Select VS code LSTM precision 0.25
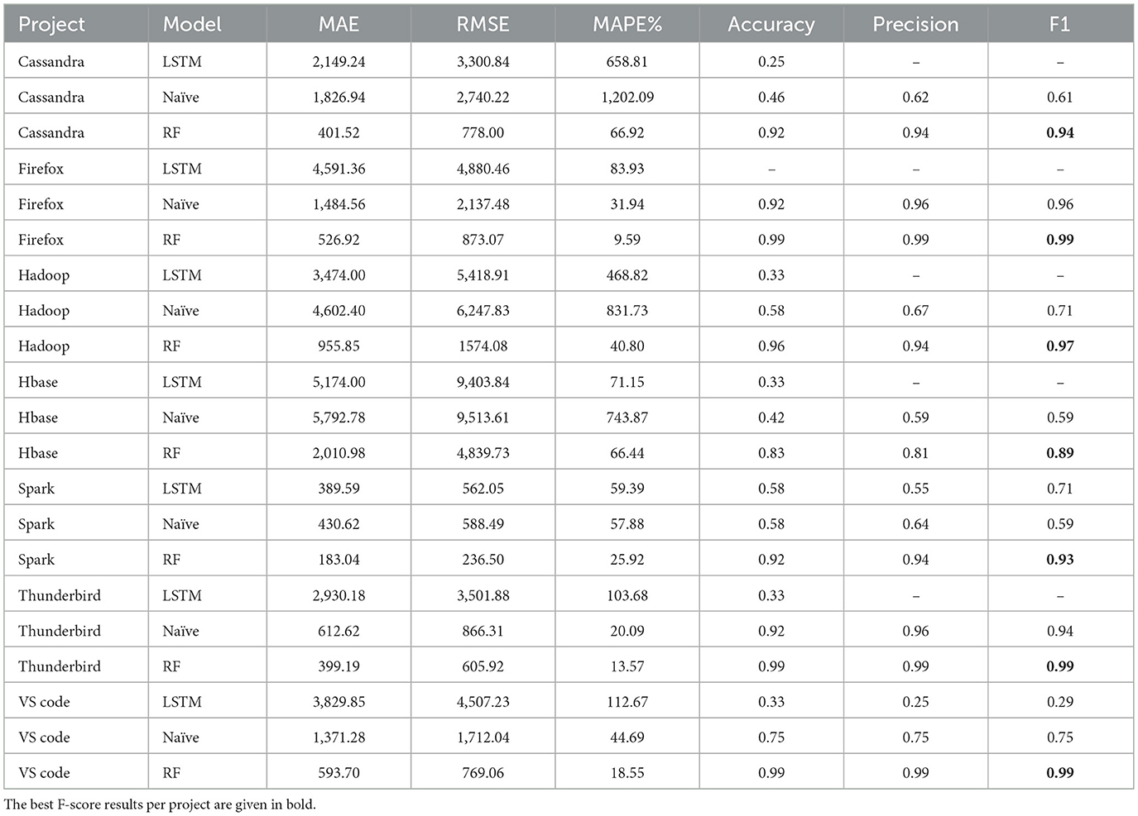Screen dimensions: 1138x816 click(x=915, y=702)
